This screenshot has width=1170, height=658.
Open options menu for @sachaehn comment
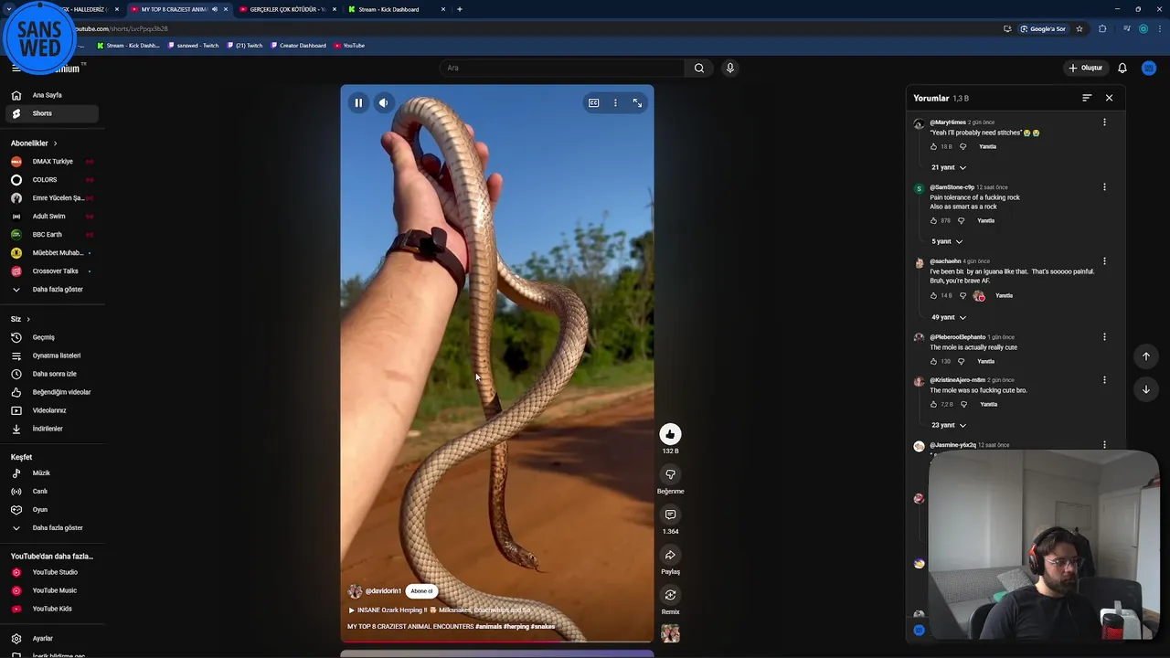1104,261
